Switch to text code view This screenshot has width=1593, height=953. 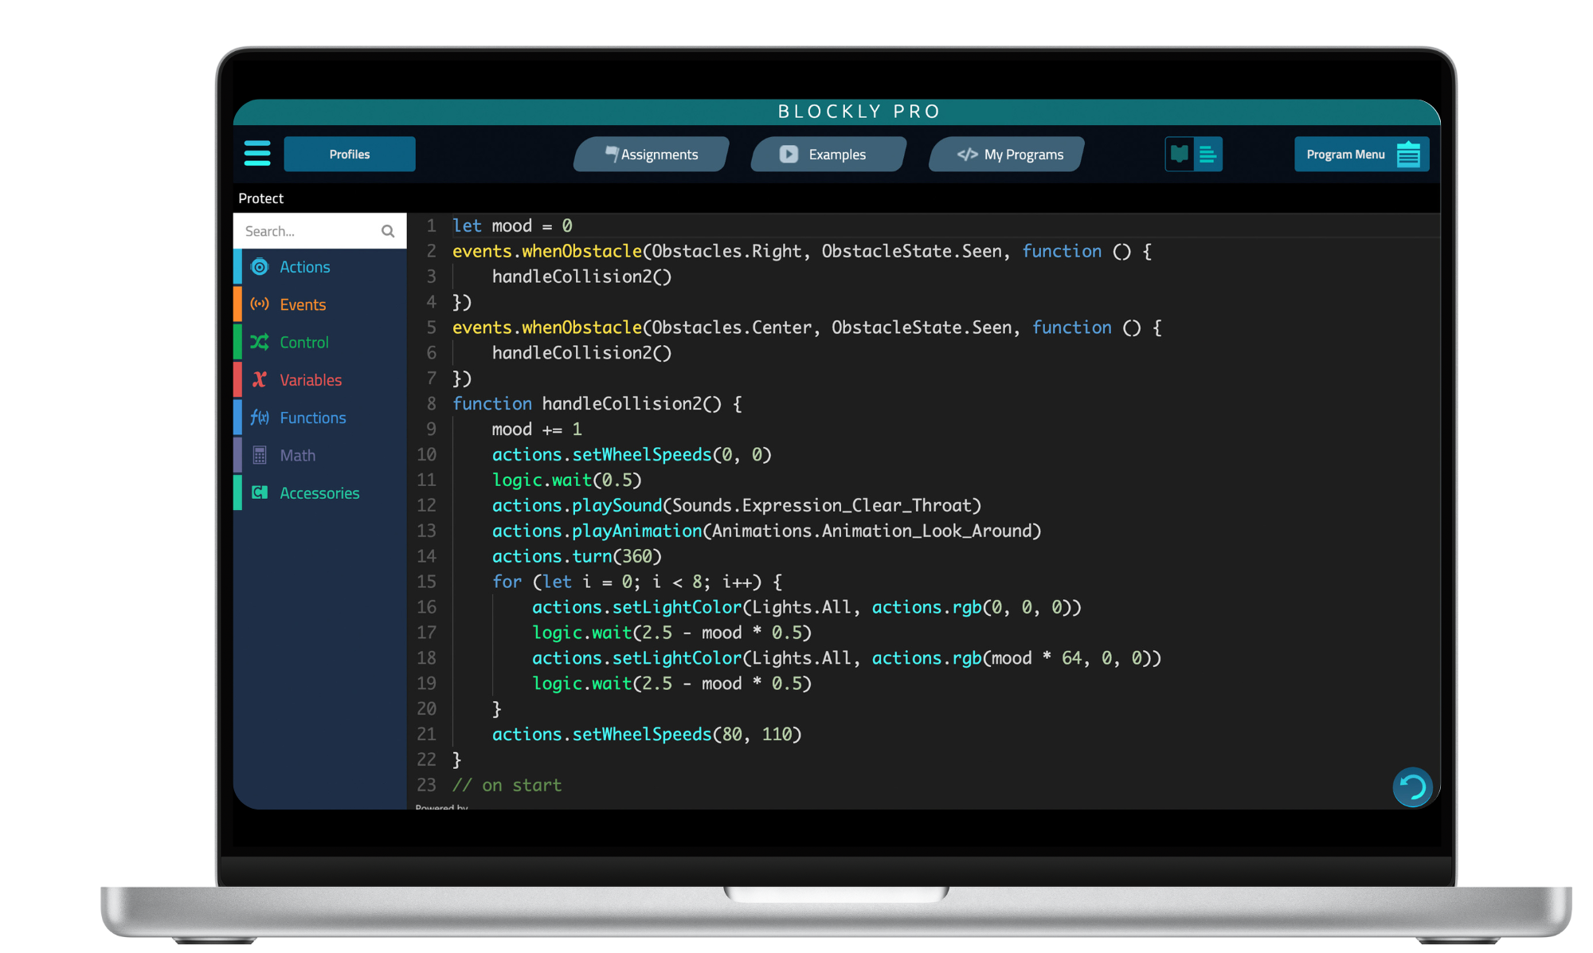1207,154
